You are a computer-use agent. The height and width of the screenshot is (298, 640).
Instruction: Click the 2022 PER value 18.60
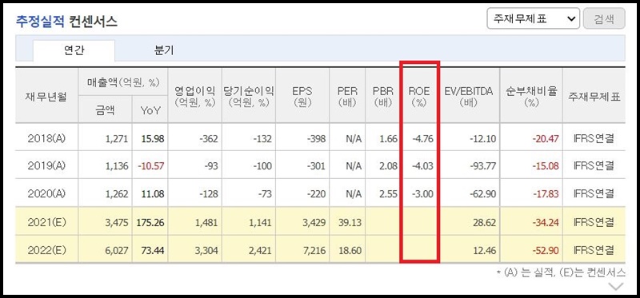(x=350, y=250)
